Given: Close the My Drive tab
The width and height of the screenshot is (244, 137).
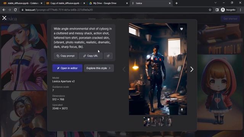Looking at the screenshot, I should coord(127,3).
